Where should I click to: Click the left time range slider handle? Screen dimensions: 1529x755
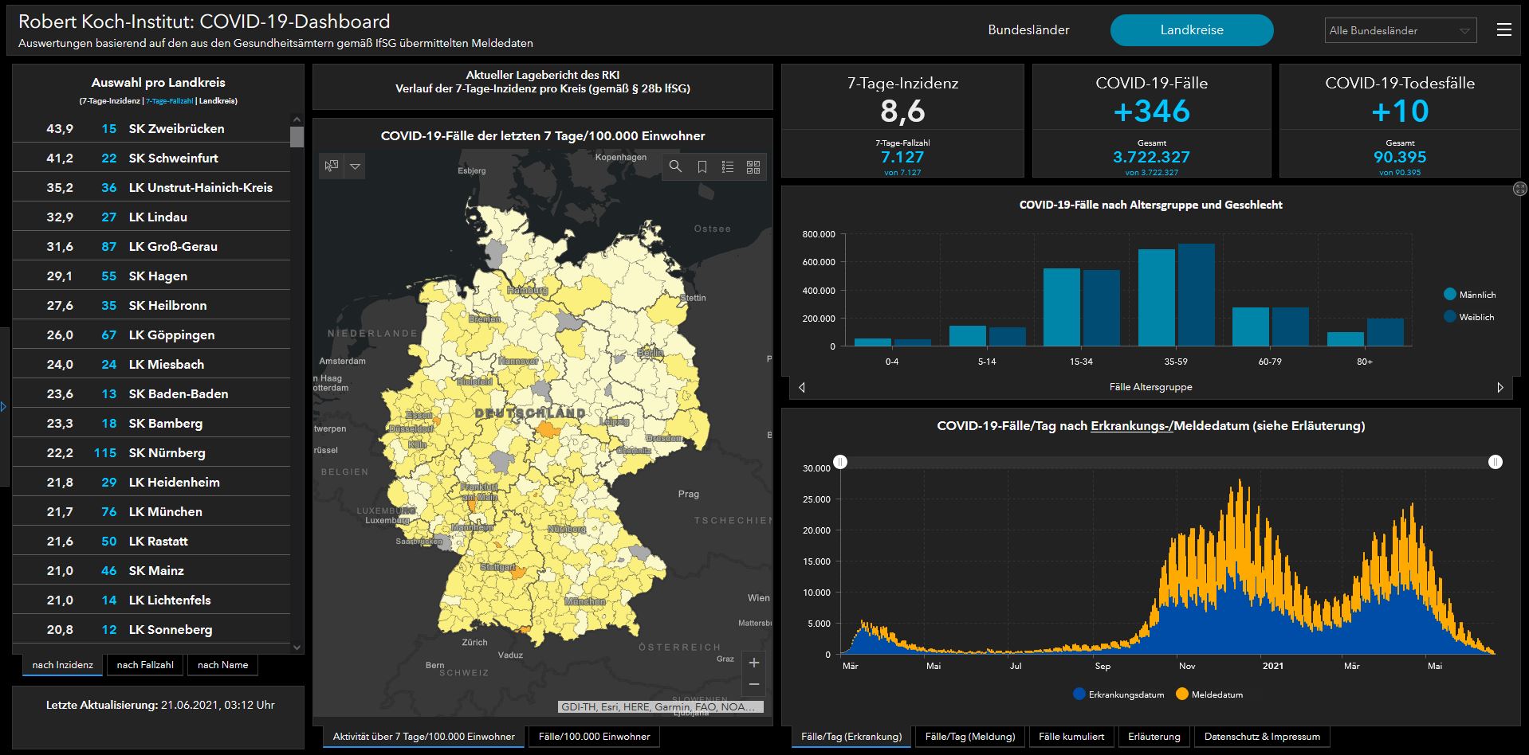[x=840, y=462]
